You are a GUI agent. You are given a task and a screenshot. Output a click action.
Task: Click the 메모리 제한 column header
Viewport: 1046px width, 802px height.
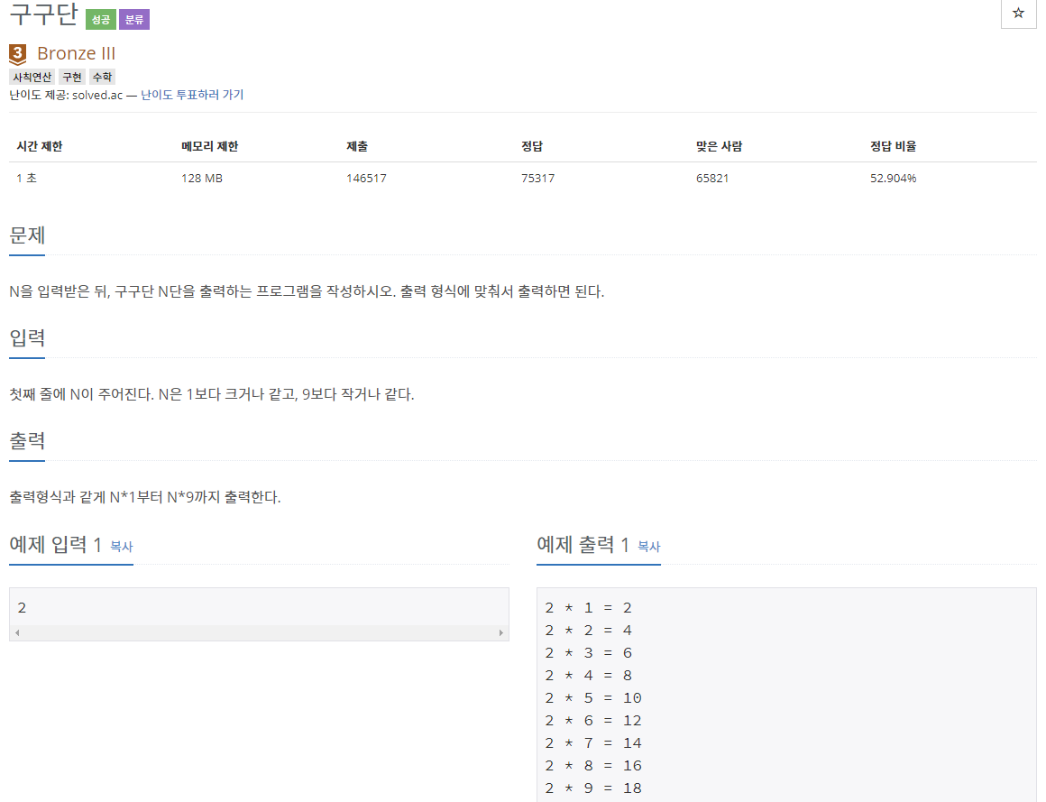(209, 146)
